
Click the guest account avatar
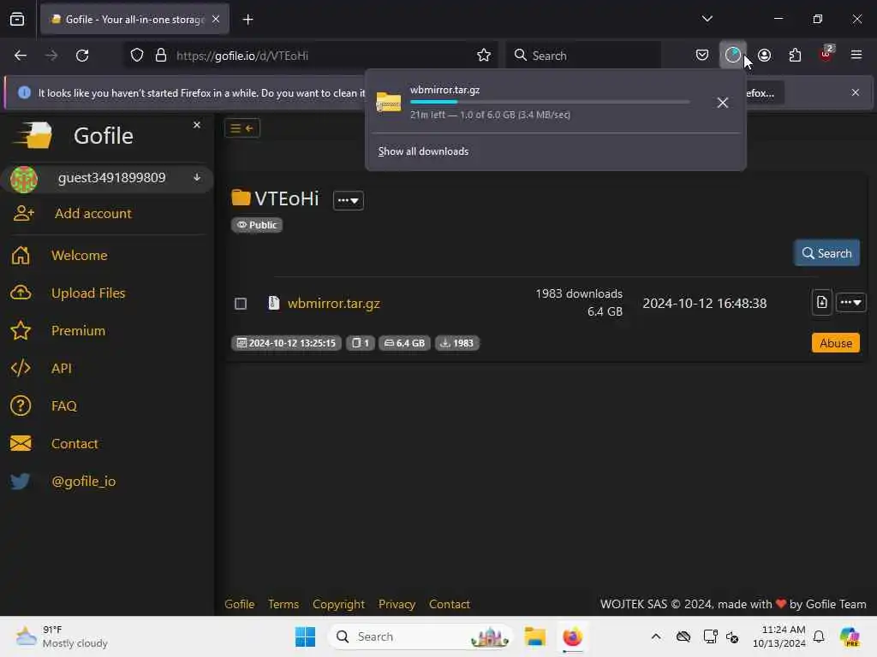click(24, 180)
